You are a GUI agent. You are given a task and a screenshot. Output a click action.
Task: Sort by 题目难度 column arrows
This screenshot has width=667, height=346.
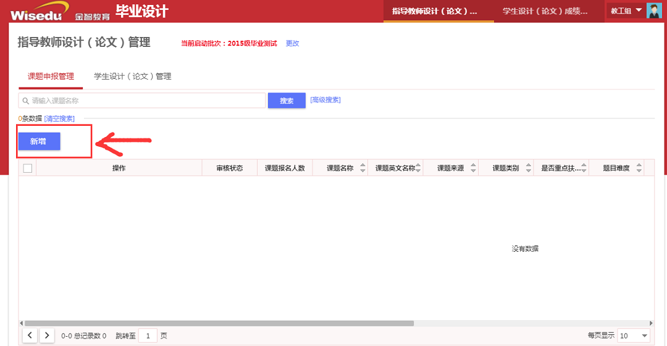click(x=639, y=168)
